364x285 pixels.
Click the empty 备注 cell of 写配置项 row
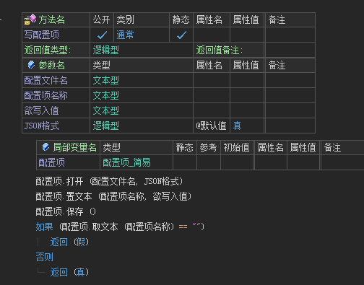coord(290,35)
